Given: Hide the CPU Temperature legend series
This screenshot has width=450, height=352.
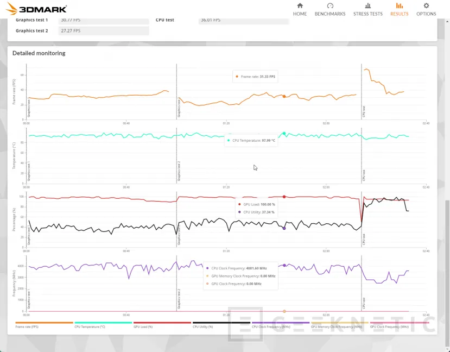Looking at the screenshot, I should pos(90,327).
